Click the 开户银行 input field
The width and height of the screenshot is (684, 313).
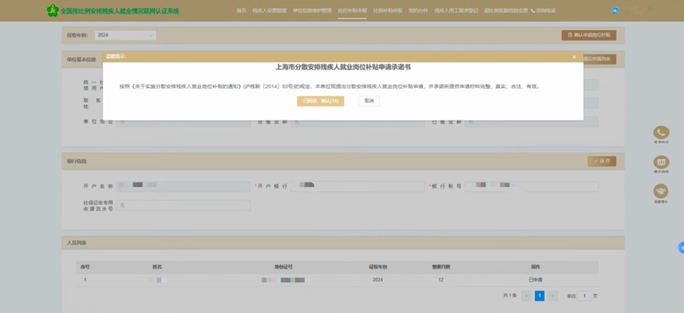point(357,186)
